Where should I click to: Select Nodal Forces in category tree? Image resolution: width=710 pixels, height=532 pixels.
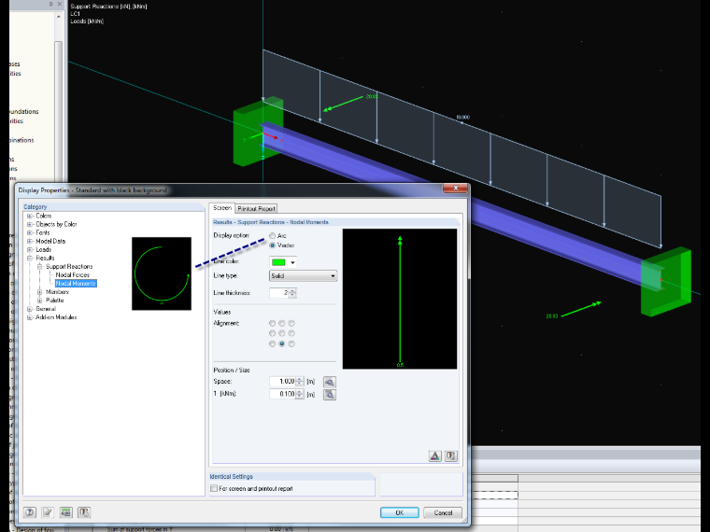(x=73, y=275)
